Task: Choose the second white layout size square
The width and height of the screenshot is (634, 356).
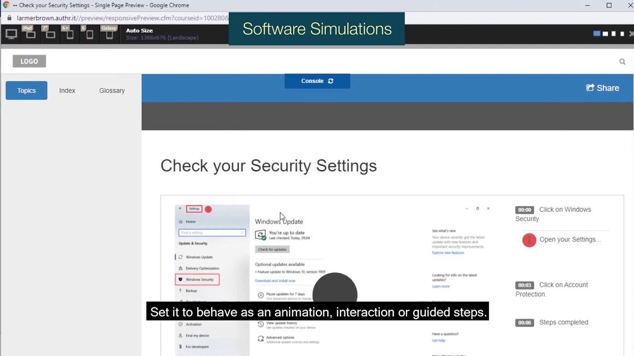Action: (x=605, y=34)
